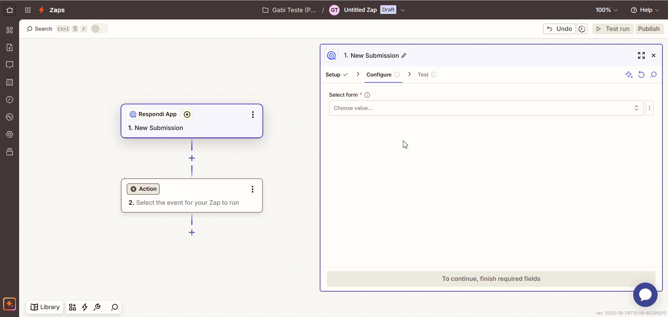Open the 100% zoom dropdown
Screen dimensions: 668x317
[606, 10]
